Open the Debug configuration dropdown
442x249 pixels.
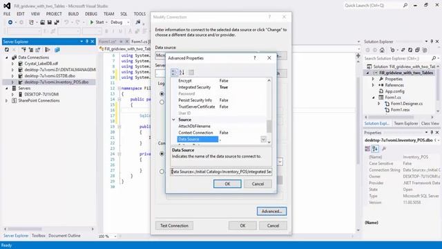click(x=128, y=22)
